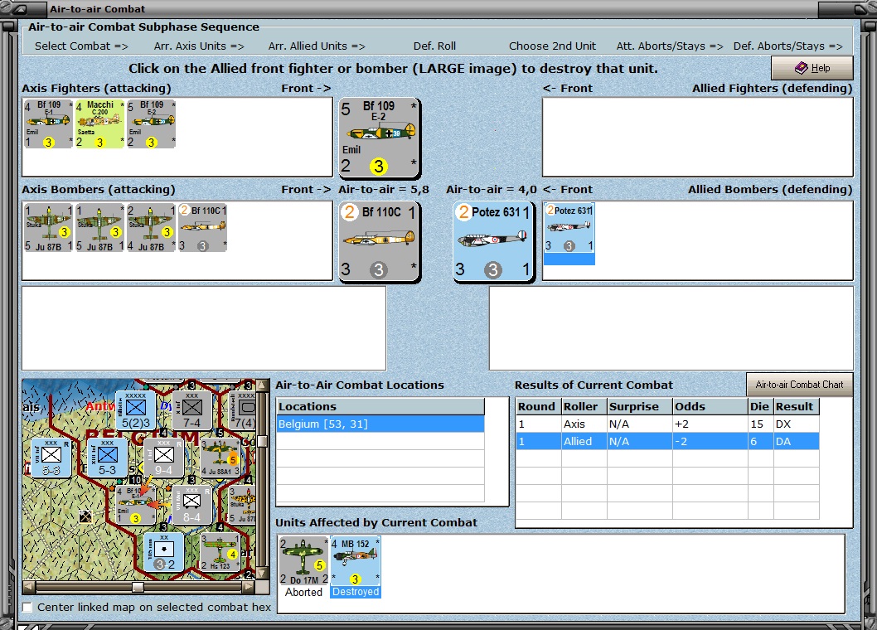Select the small Bf 110C Axis bomber counter
Viewport: 877px width, 630px height.
(202, 228)
